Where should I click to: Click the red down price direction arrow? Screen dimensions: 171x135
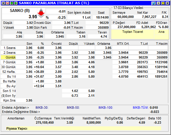pyautogui.click(x=41, y=13)
